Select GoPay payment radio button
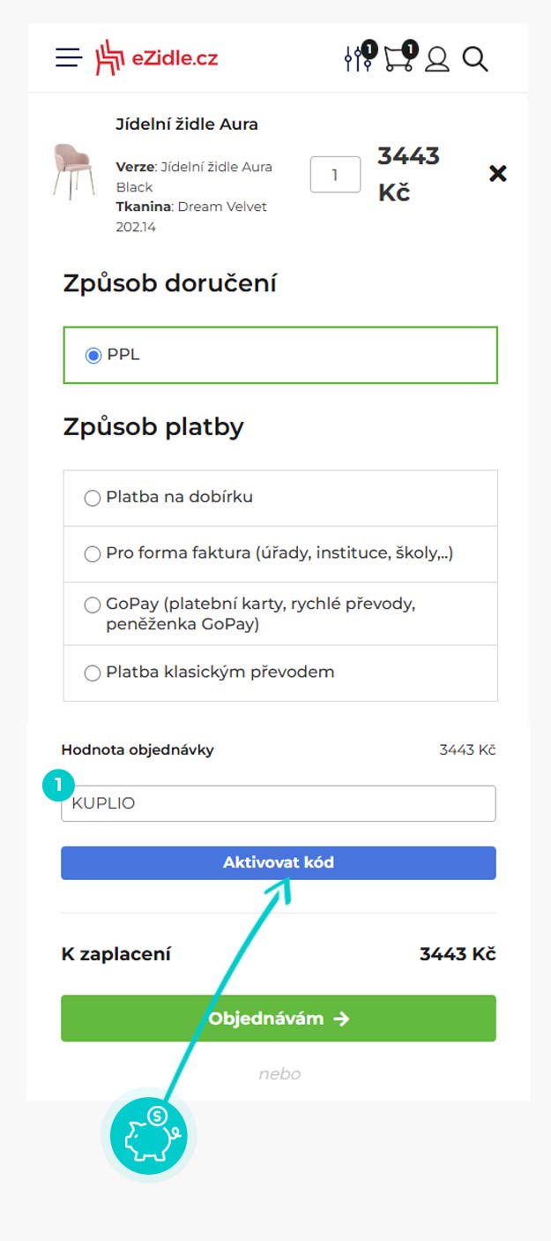Viewport: 551px width, 1241px height. coord(93,605)
